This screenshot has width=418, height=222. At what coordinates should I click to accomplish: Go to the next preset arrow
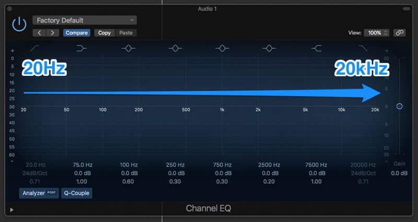point(52,33)
